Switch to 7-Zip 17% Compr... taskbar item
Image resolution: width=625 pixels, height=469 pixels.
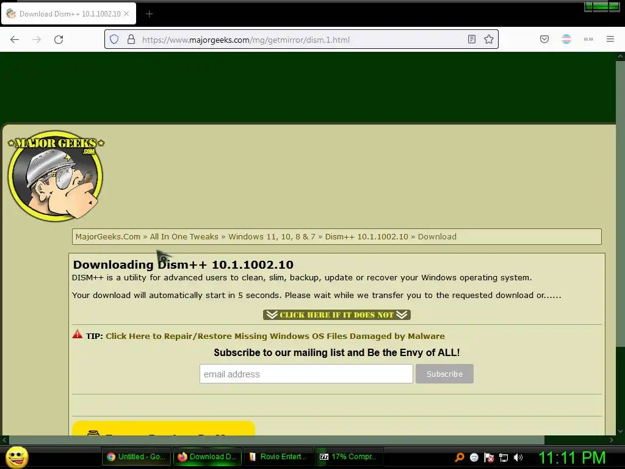(x=349, y=457)
